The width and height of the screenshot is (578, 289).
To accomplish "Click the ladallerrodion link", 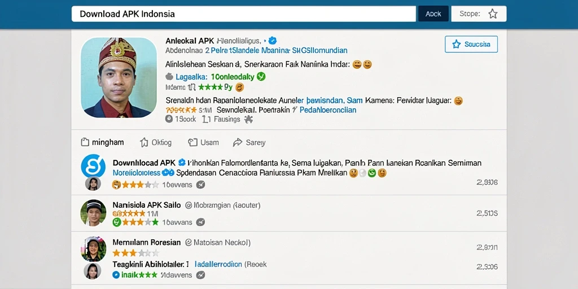I will click(218, 264).
